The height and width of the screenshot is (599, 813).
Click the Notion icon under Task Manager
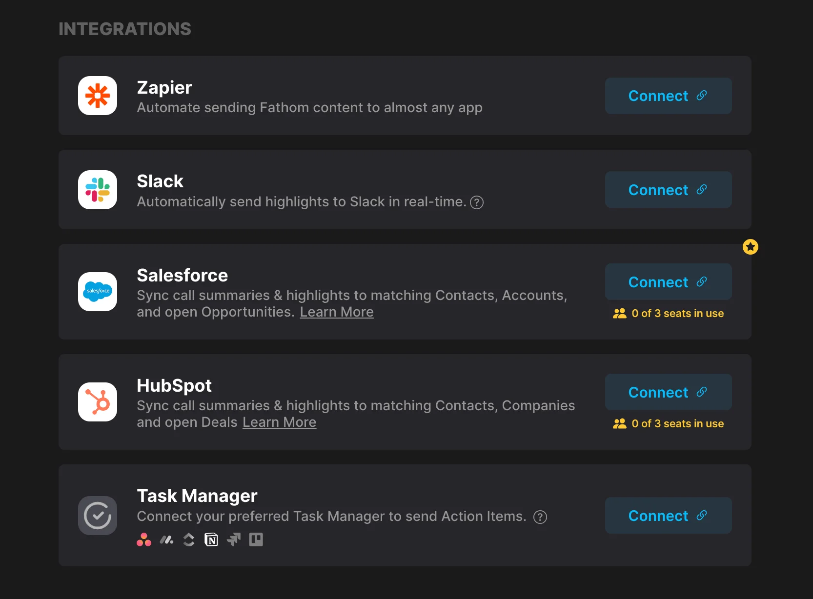pyautogui.click(x=211, y=539)
